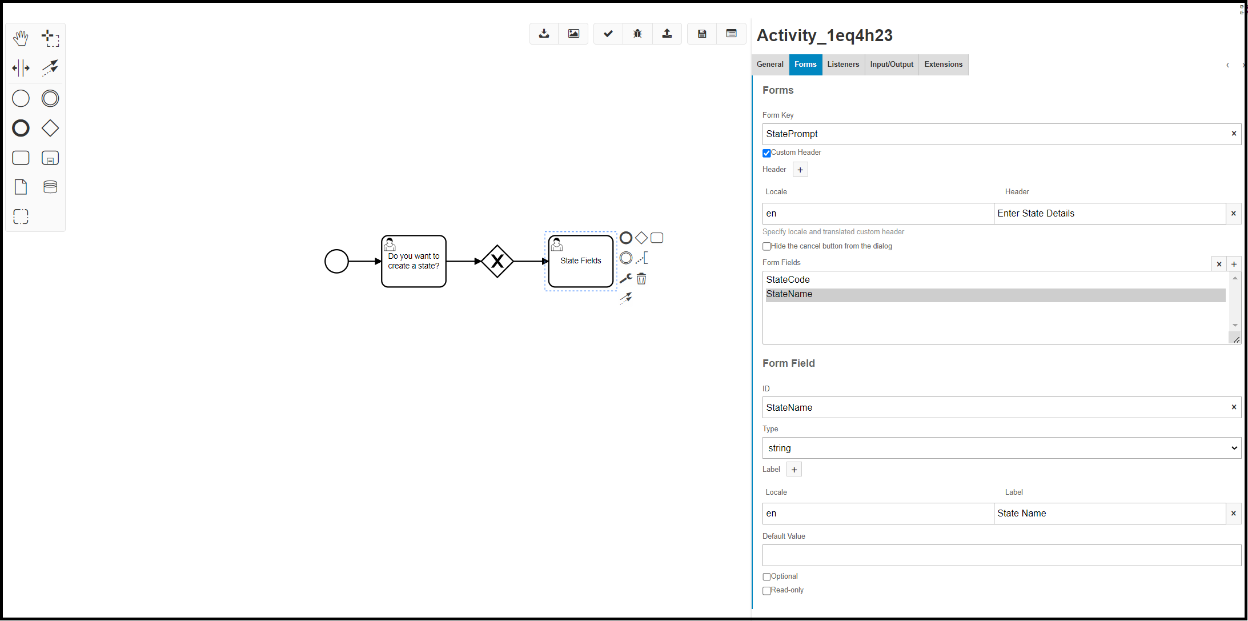Image resolution: width=1248 pixels, height=621 pixels.
Task: Add a new Header translation entry
Action: [800, 170]
